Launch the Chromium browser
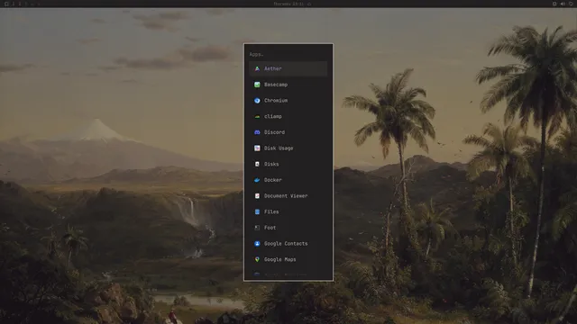The height and width of the screenshot is (324, 577). pos(288,100)
